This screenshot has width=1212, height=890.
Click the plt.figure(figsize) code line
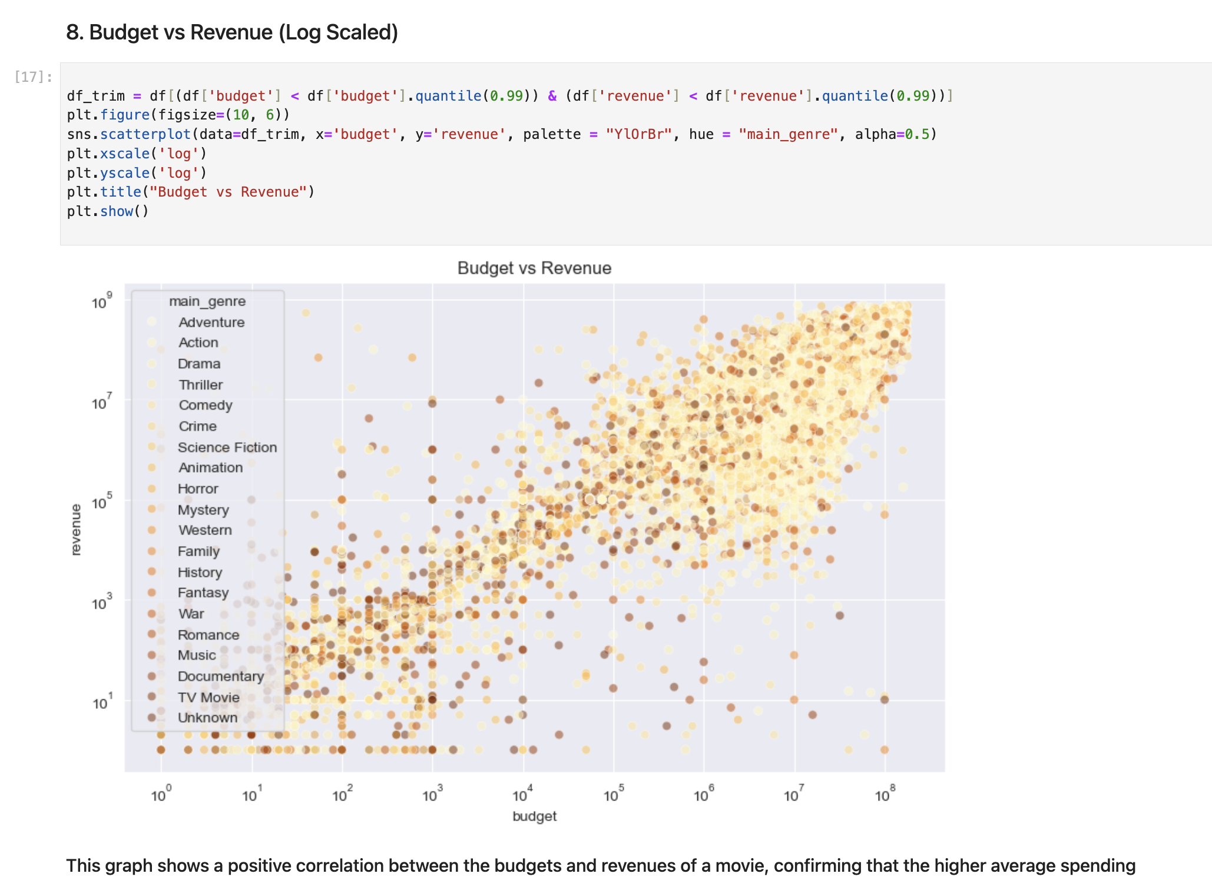178,115
